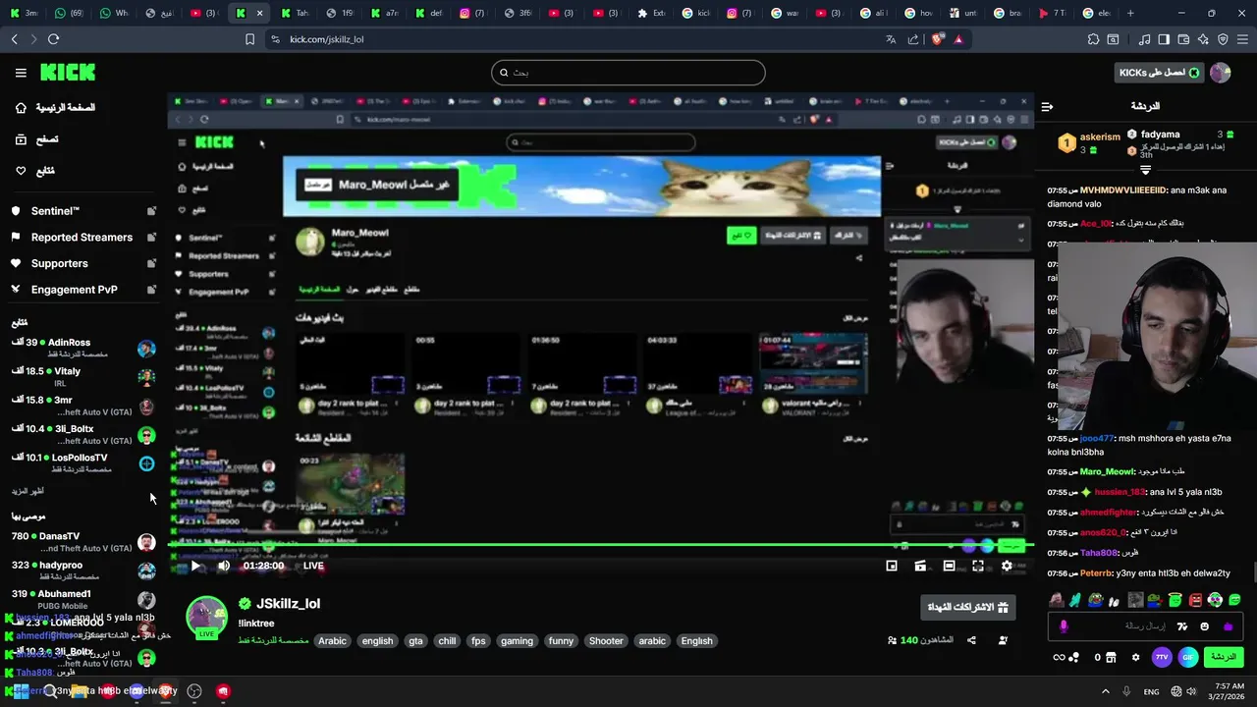Open clip creation icon in player
This screenshot has width=1257, height=707.
point(920,566)
